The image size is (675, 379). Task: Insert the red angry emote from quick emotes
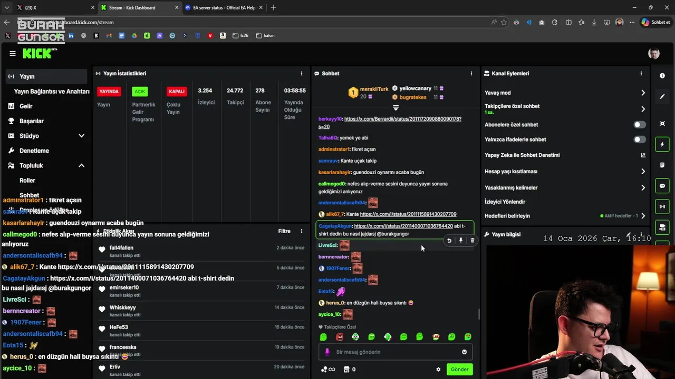[340, 337]
